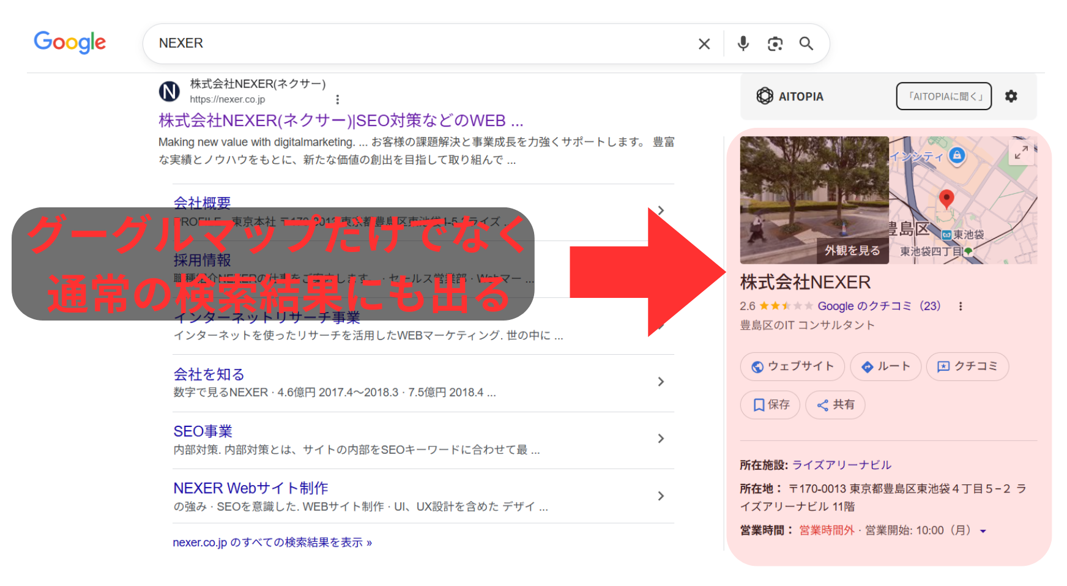Open the three-dot menu under nexer.co.jp

pyautogui.click(x=337, y=99)
